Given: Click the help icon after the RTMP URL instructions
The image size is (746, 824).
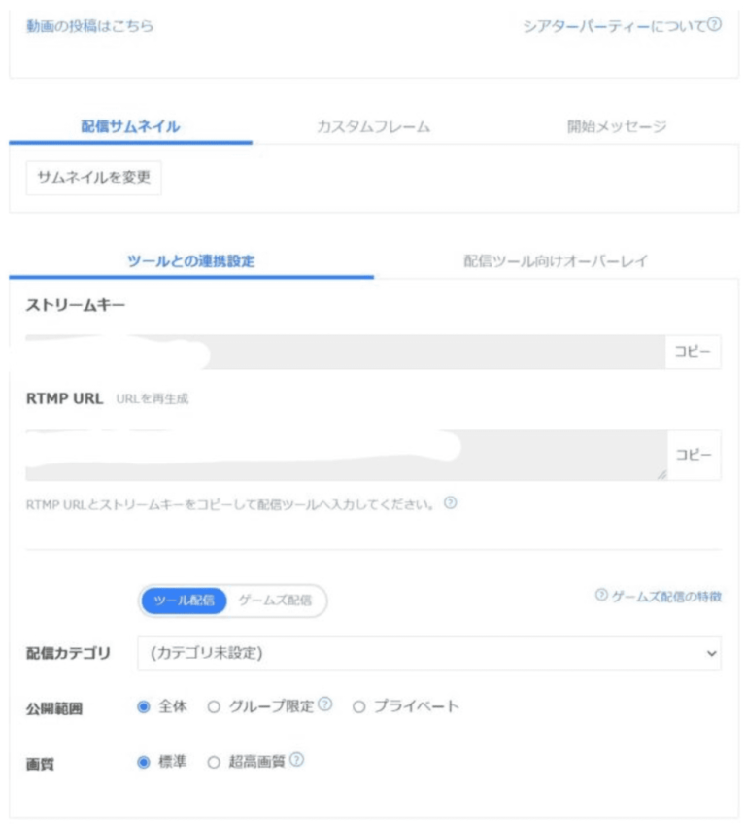Looking at the screenshot, I should coord(451,503).
